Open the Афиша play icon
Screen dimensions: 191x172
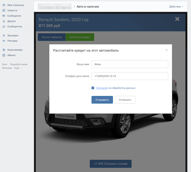click(4, 55)
